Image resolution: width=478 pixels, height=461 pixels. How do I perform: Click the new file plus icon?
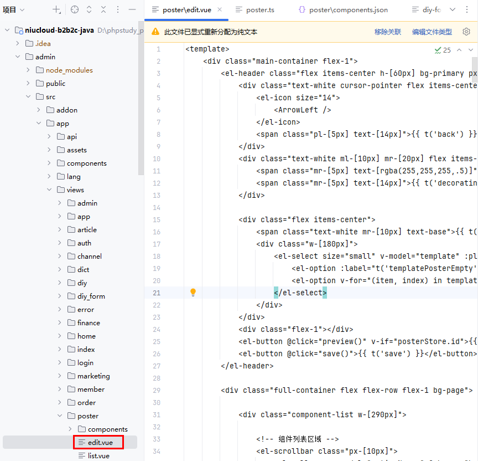click(56, 10)
